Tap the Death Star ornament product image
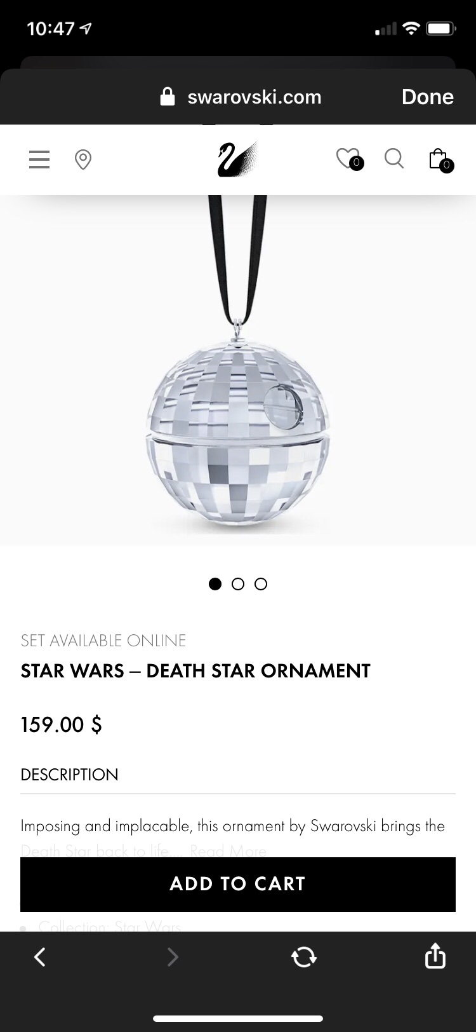This screenshot has width=476, height=1032. pos(238,370)
